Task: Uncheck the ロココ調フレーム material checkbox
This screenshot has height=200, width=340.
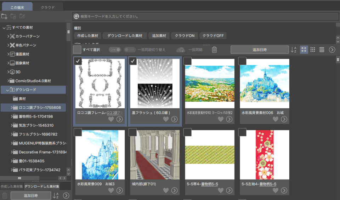Action: [x=78, y=61]
